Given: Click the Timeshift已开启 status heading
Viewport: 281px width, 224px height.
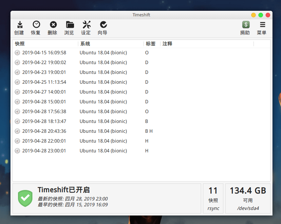Looking at the screenshot, I should pos(64,190).
